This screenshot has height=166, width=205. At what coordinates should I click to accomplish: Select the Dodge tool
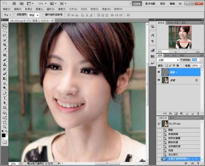pyautogui.click(x=5, y=88)
